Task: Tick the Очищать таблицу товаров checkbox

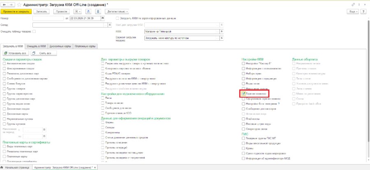Action: (34, 31)
